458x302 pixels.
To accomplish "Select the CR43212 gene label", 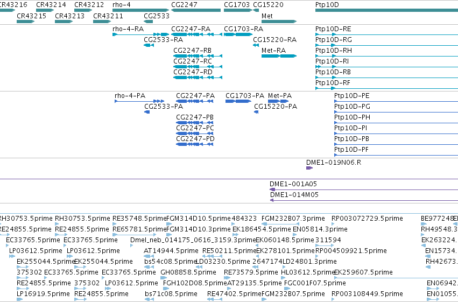I will pyautogui.click(x=89, y=5).
